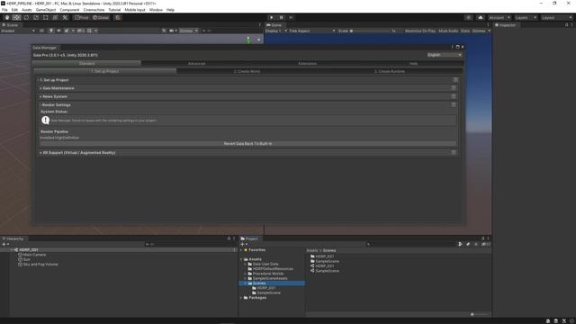Toggle grid snapping icon in toolbar
The width and height of the screenshot is (576, 324).
tap(118, 18)
